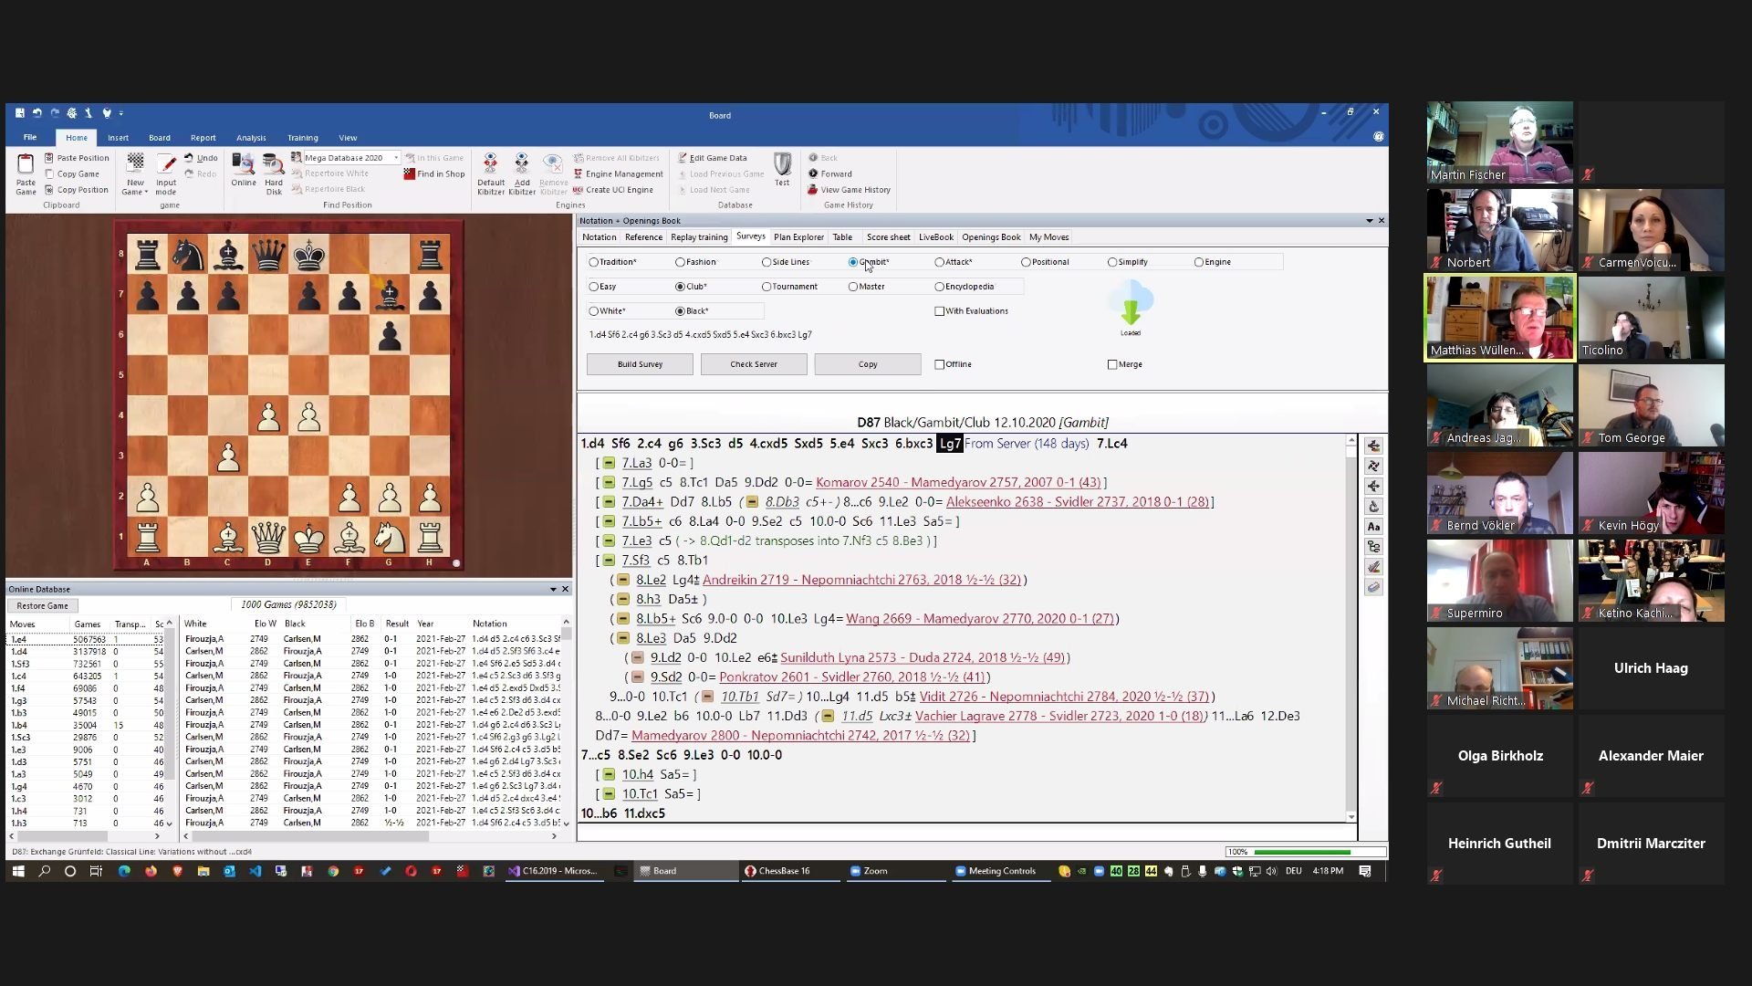Enable the With Evaluations checkbox
This screenshot has height=986, width=1752.
coord(939,311)
